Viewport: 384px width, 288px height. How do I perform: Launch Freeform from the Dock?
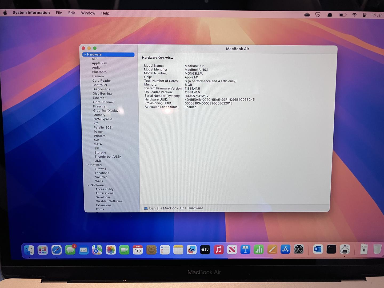(191, 250)
